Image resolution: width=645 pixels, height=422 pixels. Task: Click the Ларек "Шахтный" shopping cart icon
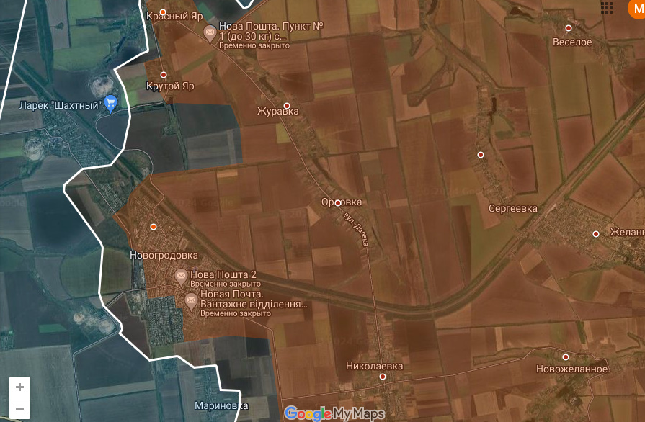110,104
